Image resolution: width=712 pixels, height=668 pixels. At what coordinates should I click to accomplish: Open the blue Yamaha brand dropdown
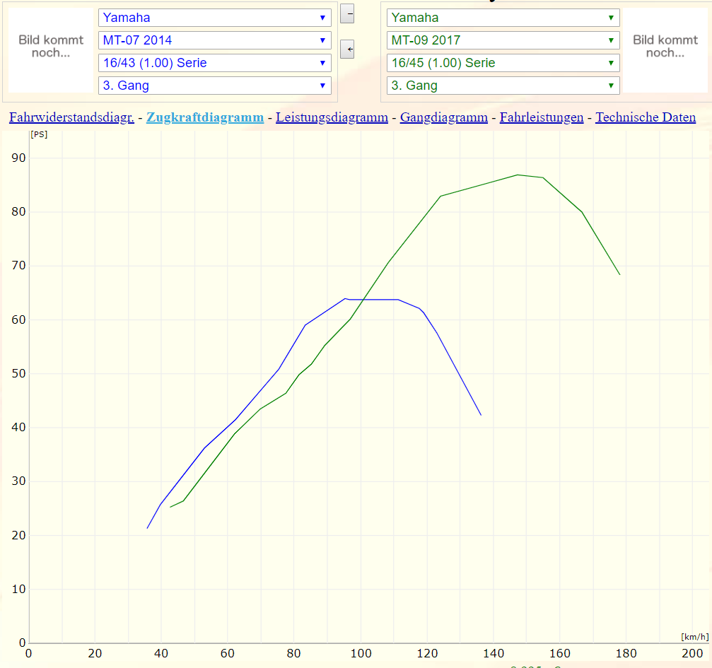click(214, 18)
